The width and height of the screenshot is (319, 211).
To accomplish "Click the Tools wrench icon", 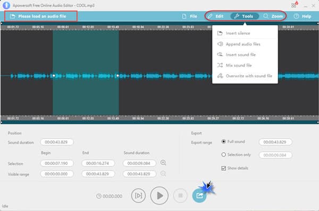I will click(237, 16).
